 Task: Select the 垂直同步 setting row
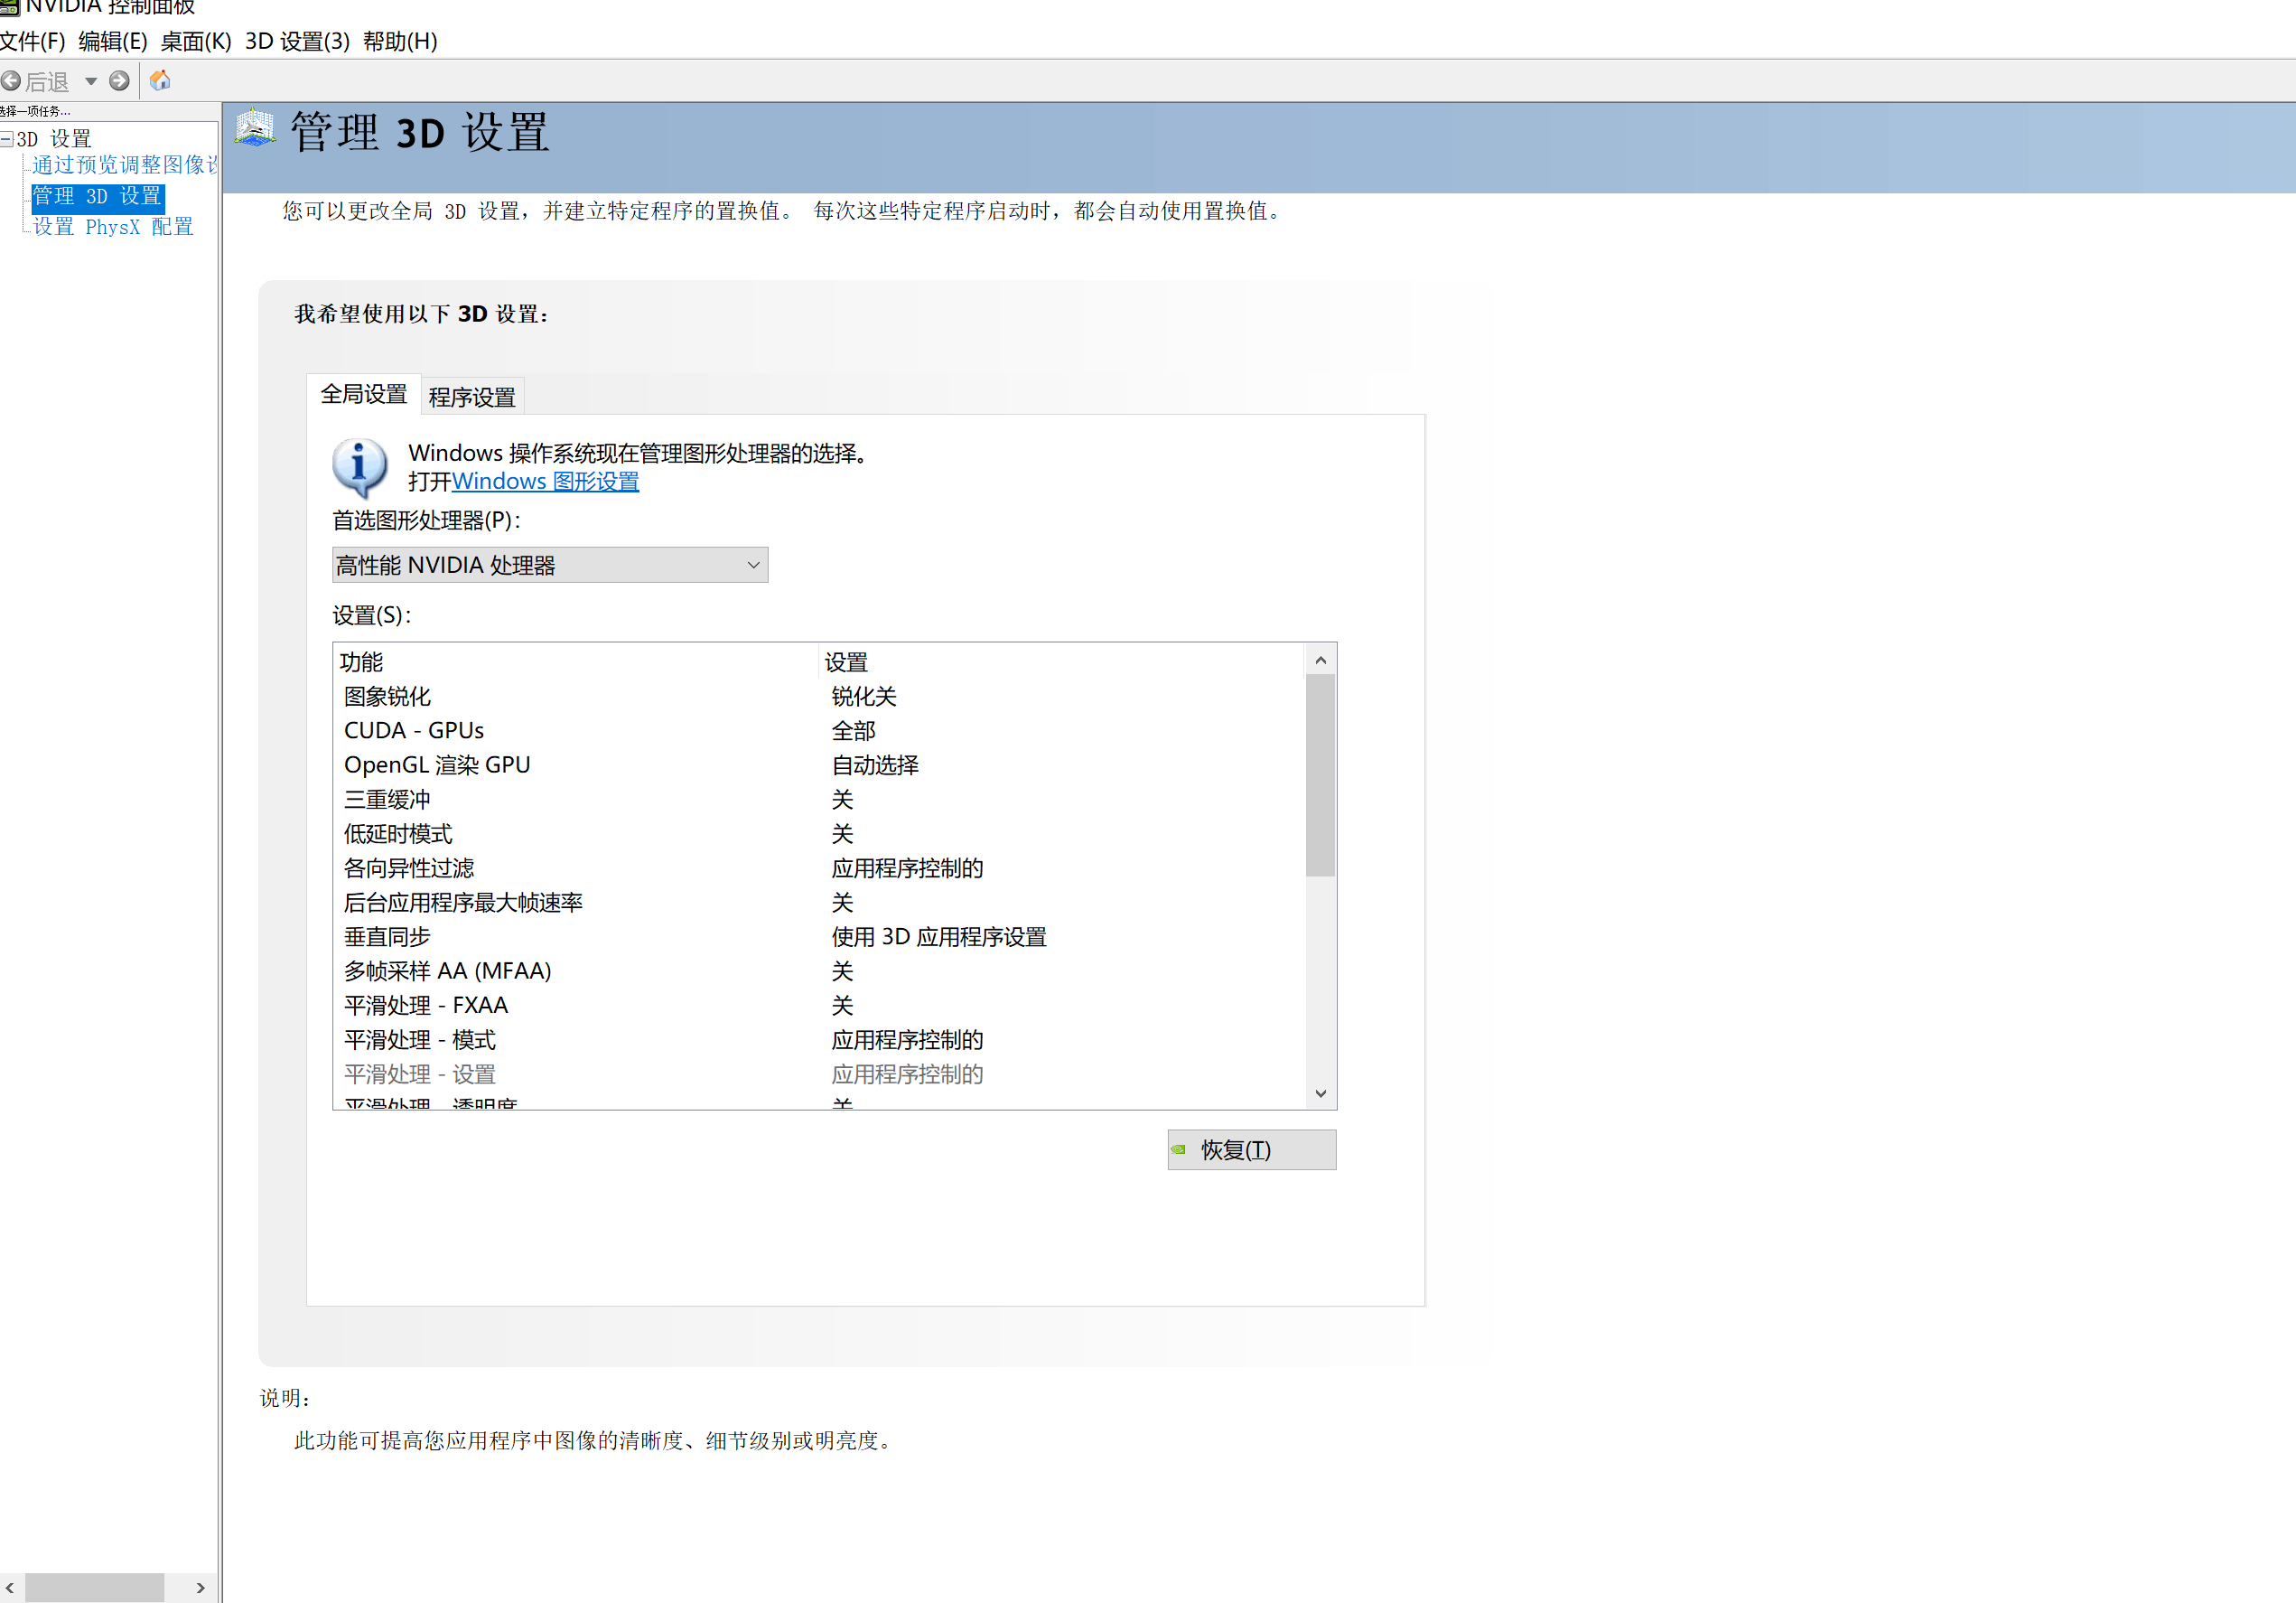click(x=387, y=936)
